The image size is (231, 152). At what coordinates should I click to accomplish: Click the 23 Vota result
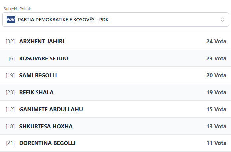click(216, 58)
